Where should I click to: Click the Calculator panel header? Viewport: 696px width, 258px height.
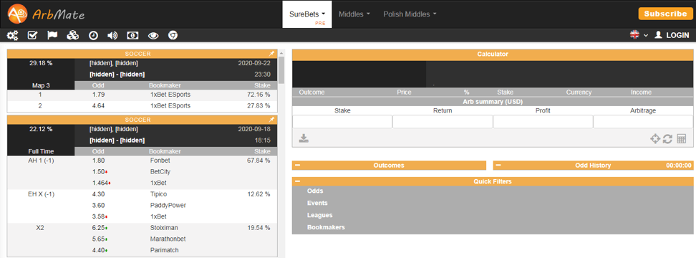click(493, 54)
